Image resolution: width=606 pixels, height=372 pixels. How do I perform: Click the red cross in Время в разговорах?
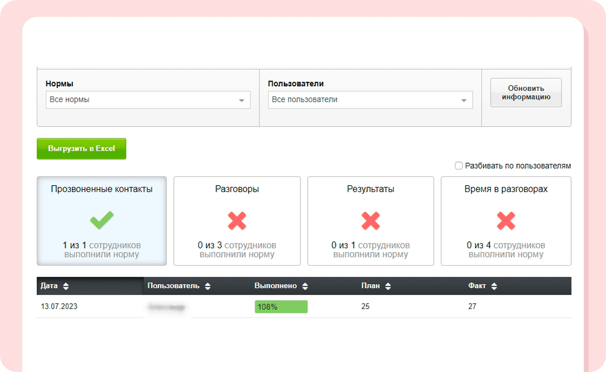coord(506,221)
